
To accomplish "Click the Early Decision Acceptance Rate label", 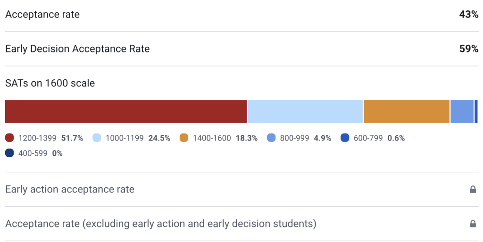I will 77,49.
